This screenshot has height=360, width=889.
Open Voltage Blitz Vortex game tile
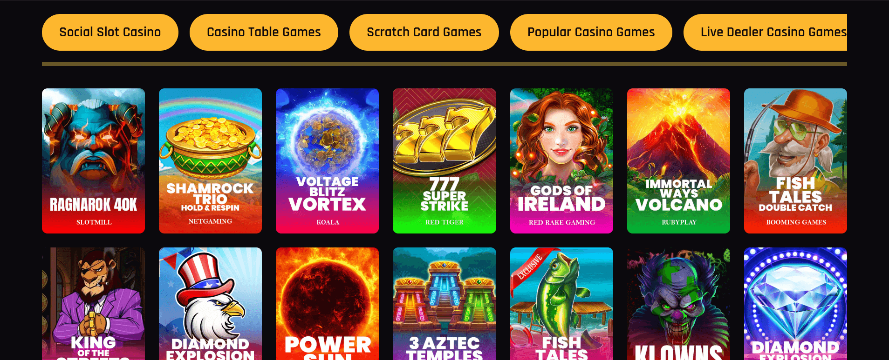[x=327, y=161]
